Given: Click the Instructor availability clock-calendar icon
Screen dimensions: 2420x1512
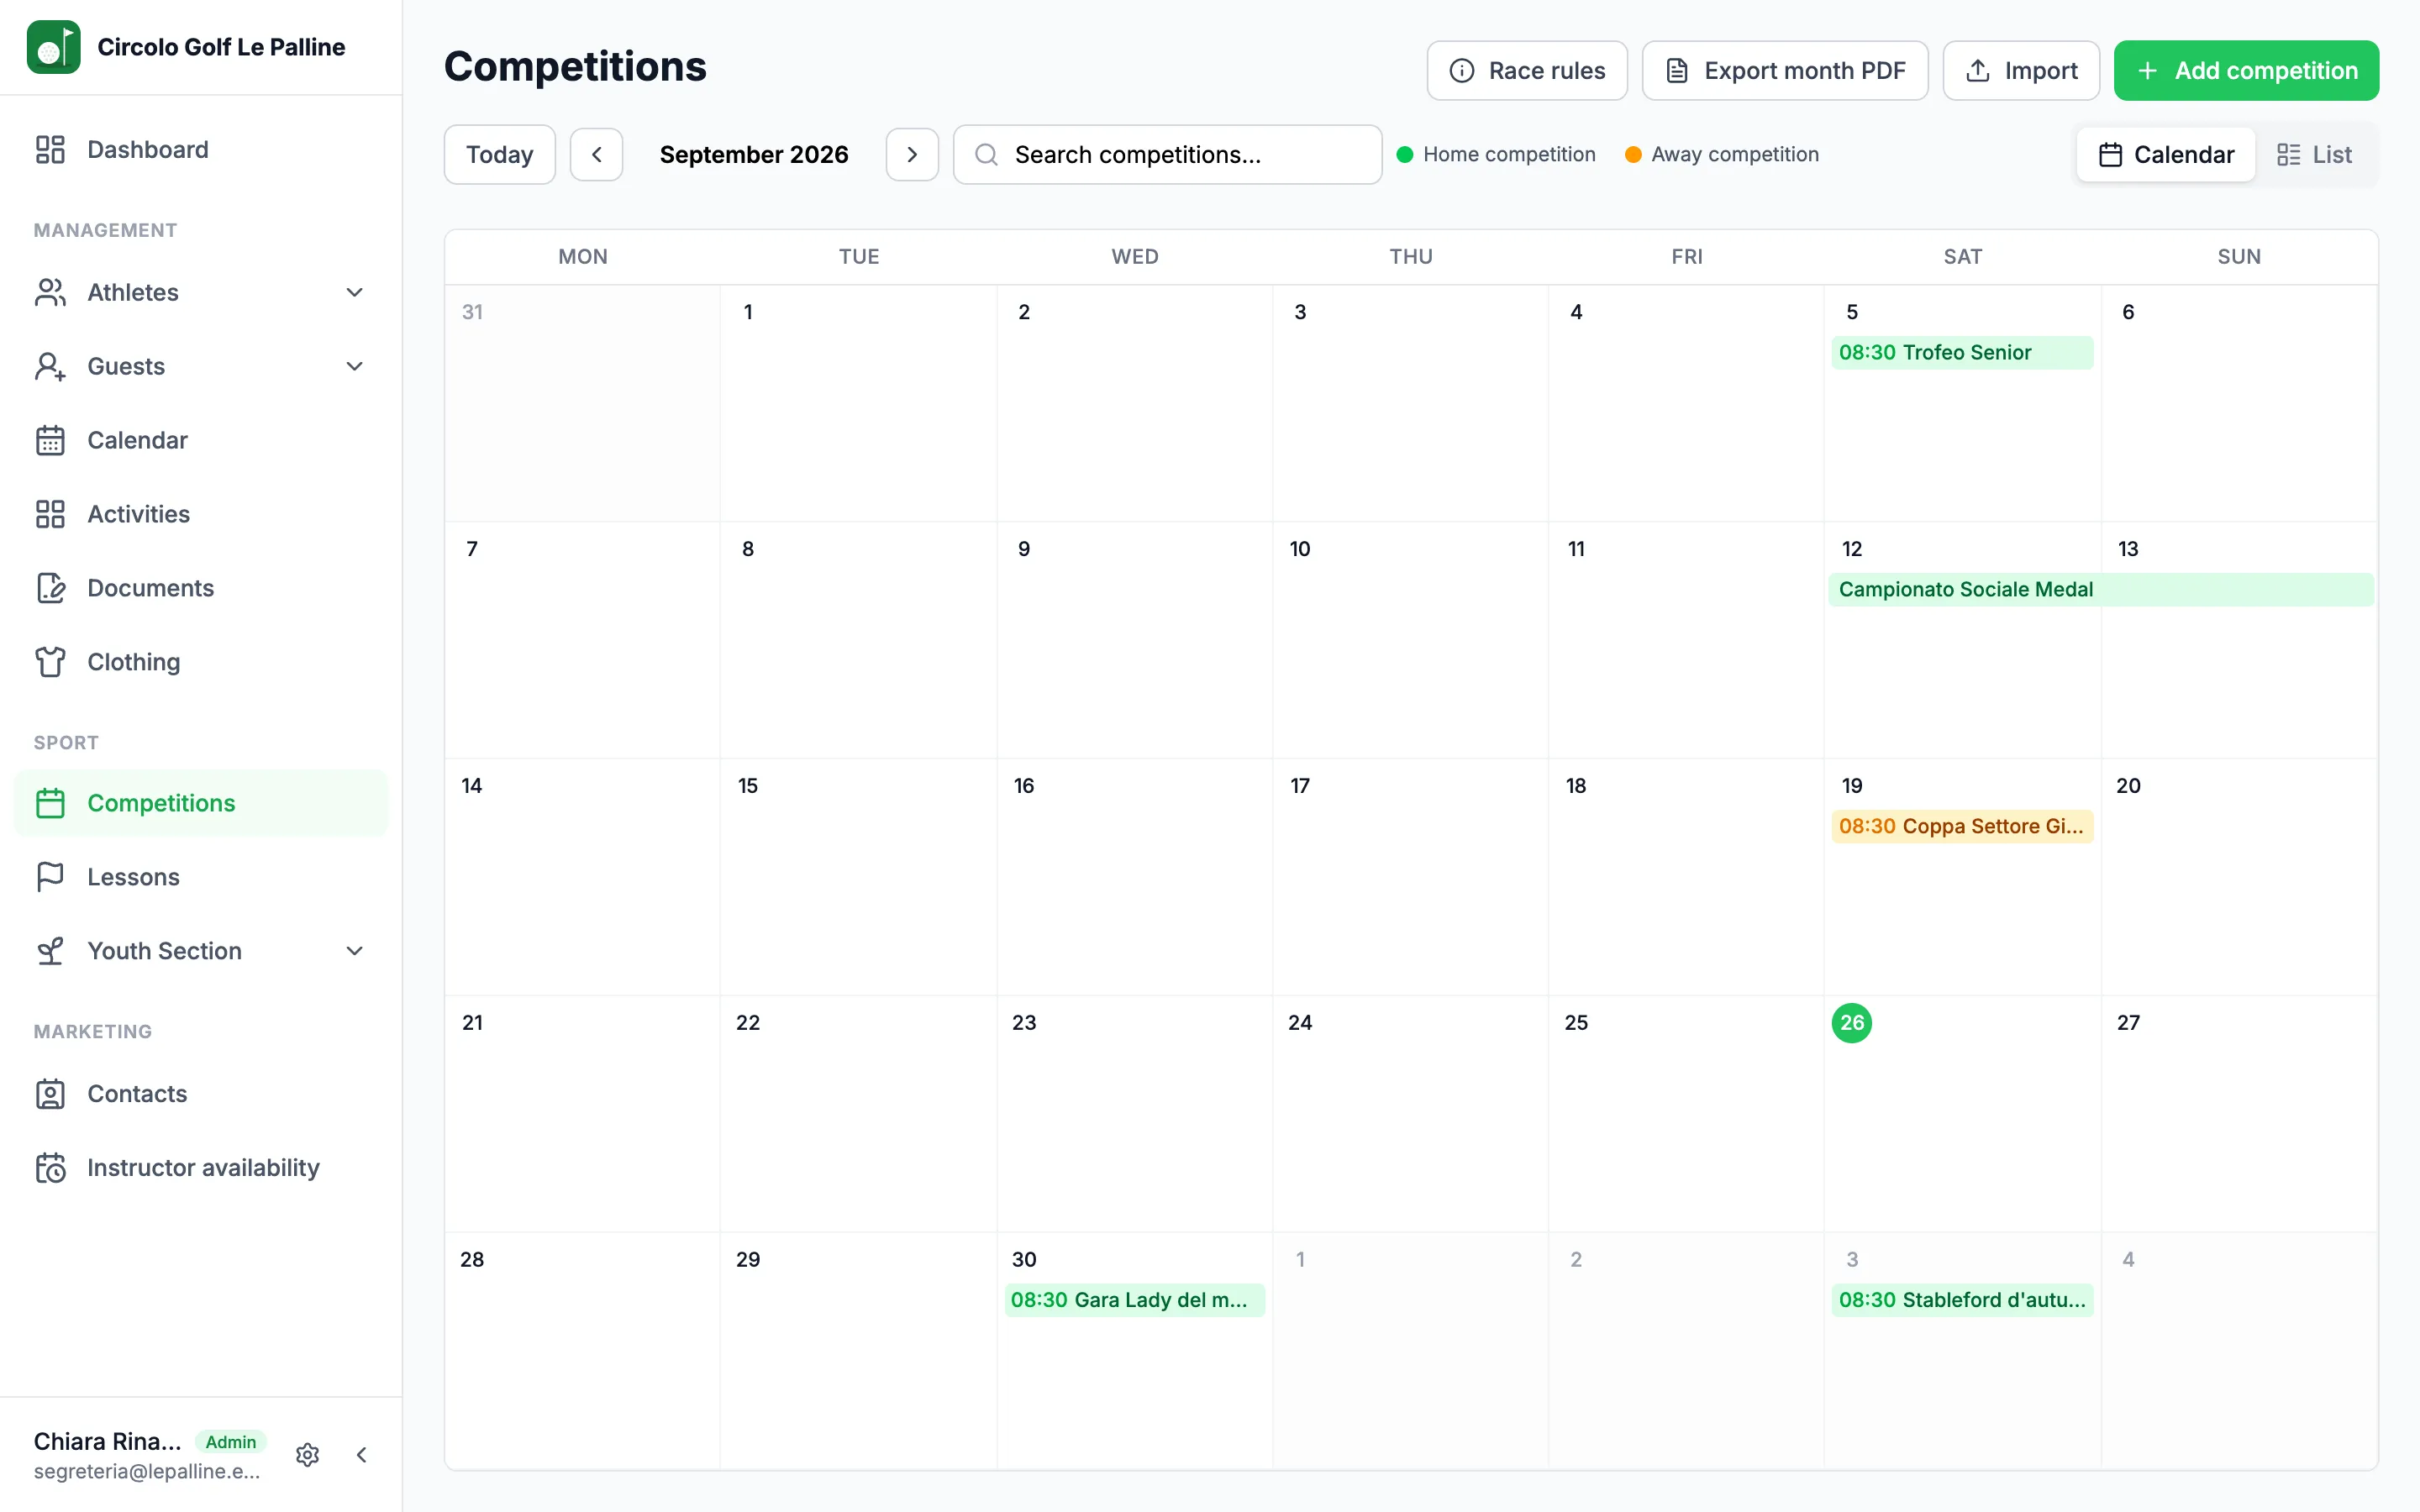Looking at the screenshot, I should coord(50,1168).
